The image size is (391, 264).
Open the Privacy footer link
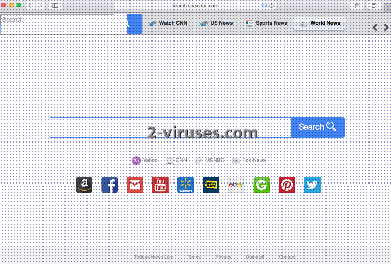(x=223, y=257)
